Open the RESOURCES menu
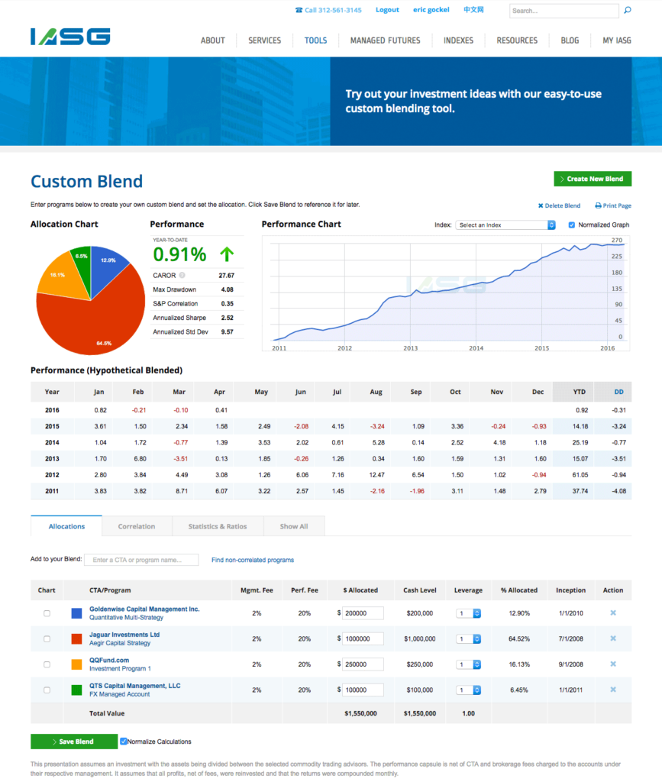Viewport: 662px width, 782px height. [517, 40]
